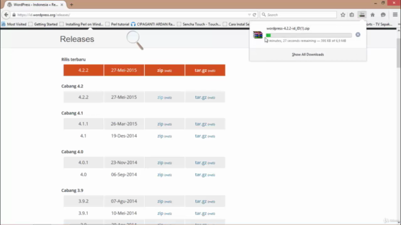Select the WordPress Indonesia tab
The height and width of the screenshot is (225, 401).
pyautogui.click(x=35, y=4)
